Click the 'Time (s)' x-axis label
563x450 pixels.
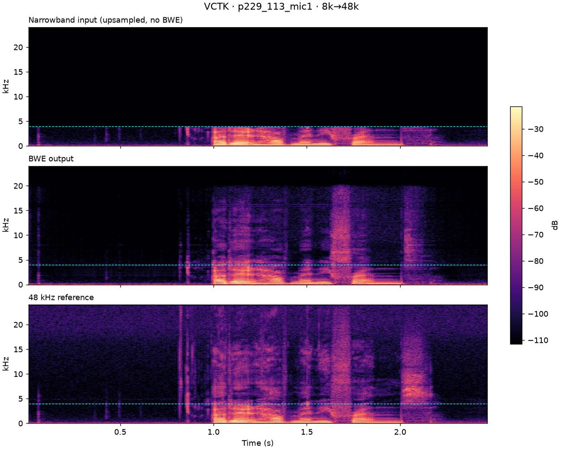click(x=258, y=443)
